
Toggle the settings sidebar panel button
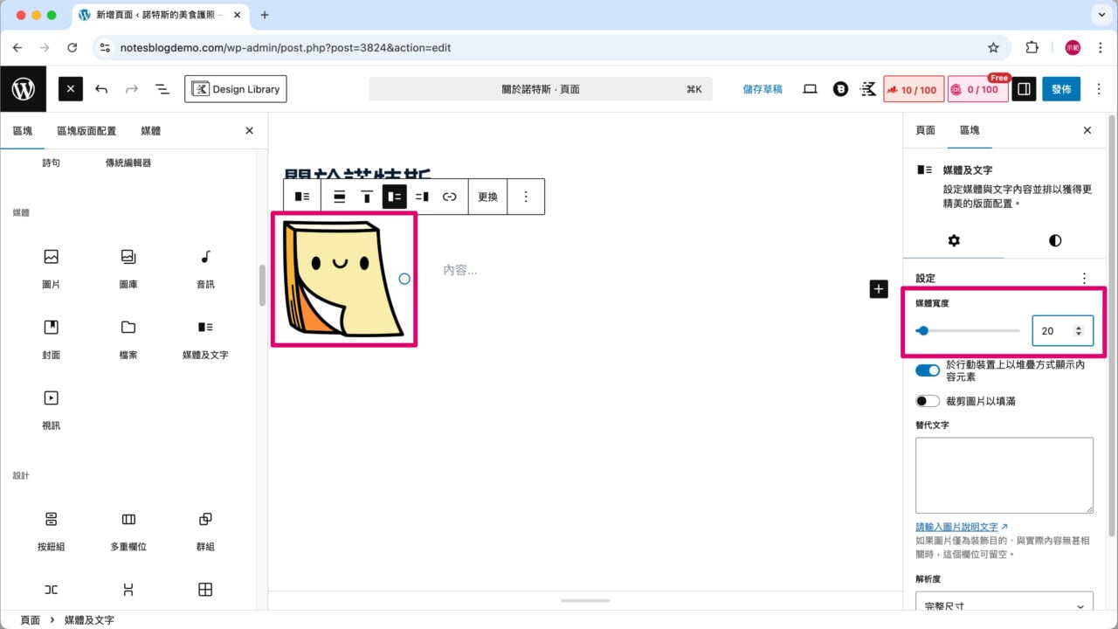pyautogui.click(x=1024, y=89)
